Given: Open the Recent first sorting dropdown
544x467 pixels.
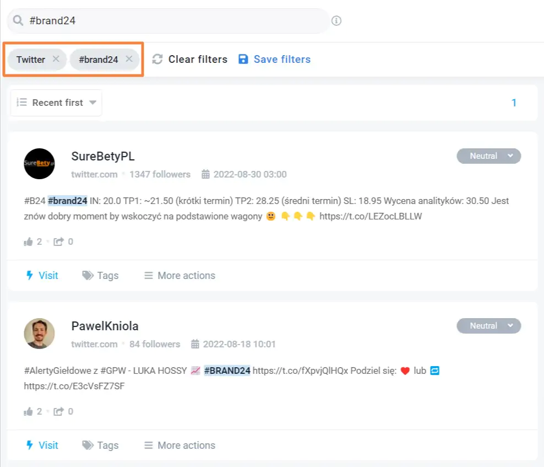Looking at the screenshot, I should click(55, 103).
